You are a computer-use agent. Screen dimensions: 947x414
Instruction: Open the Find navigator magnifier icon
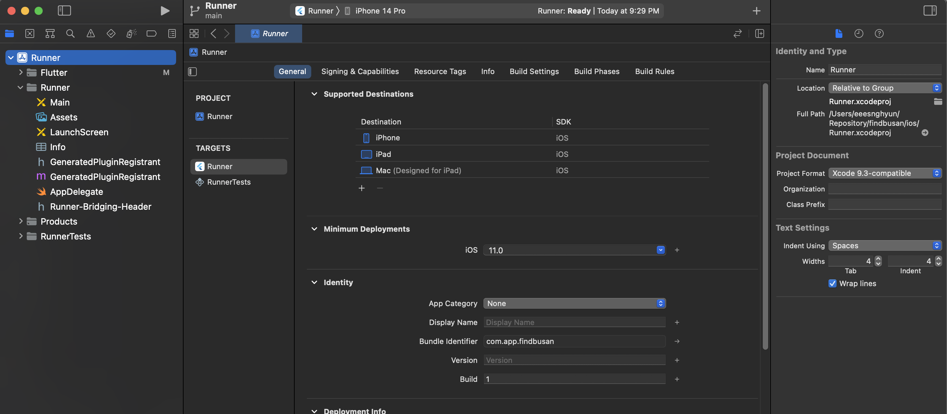coord(70,34)
